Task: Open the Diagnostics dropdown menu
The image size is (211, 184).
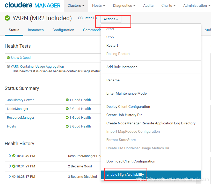Action: pyautogui.click(x=124, y=5)
